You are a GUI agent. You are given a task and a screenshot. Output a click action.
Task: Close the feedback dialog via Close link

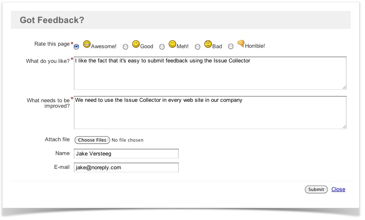click(338, 189)
